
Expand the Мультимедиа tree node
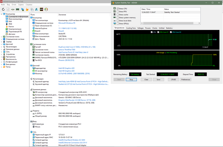pos(2,47)
